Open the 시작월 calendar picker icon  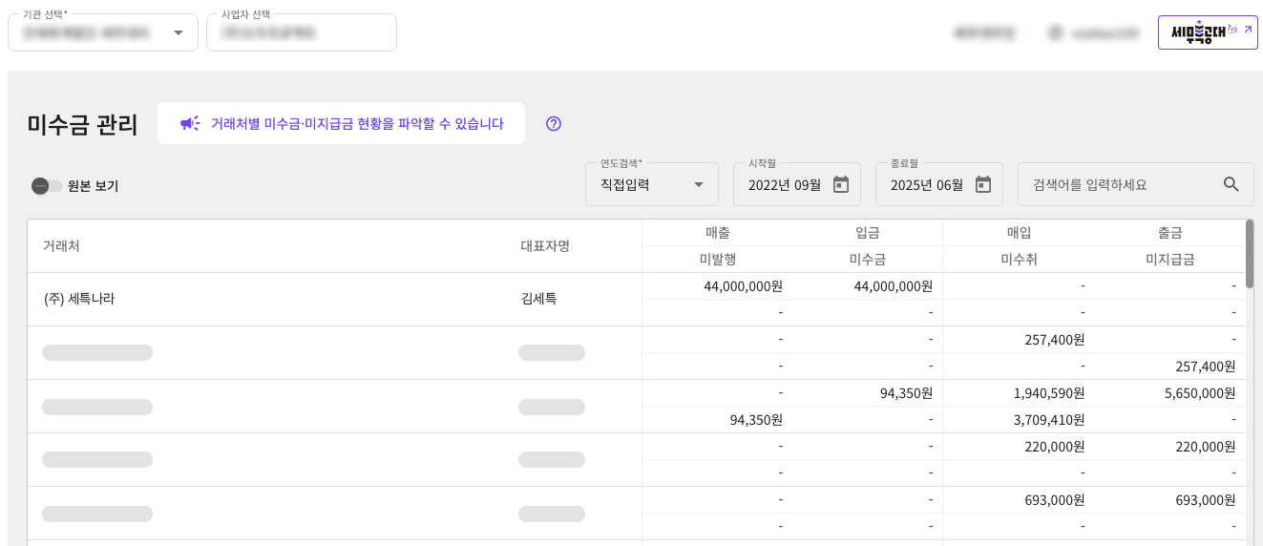[841, 184]
